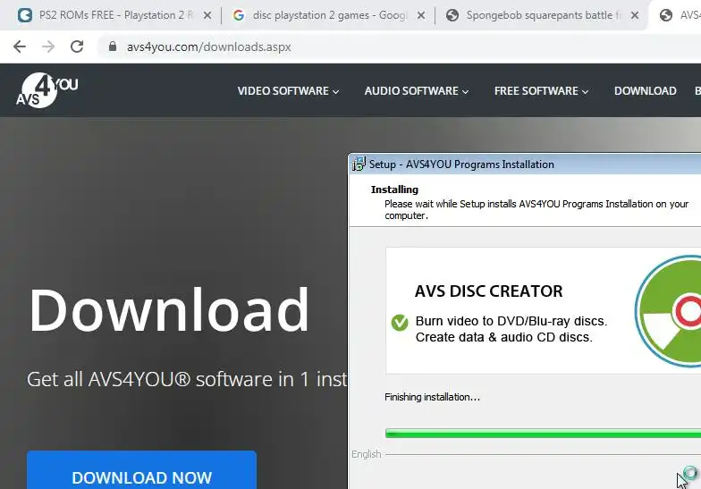Click the 'Installing' heading in setup window

394,190
